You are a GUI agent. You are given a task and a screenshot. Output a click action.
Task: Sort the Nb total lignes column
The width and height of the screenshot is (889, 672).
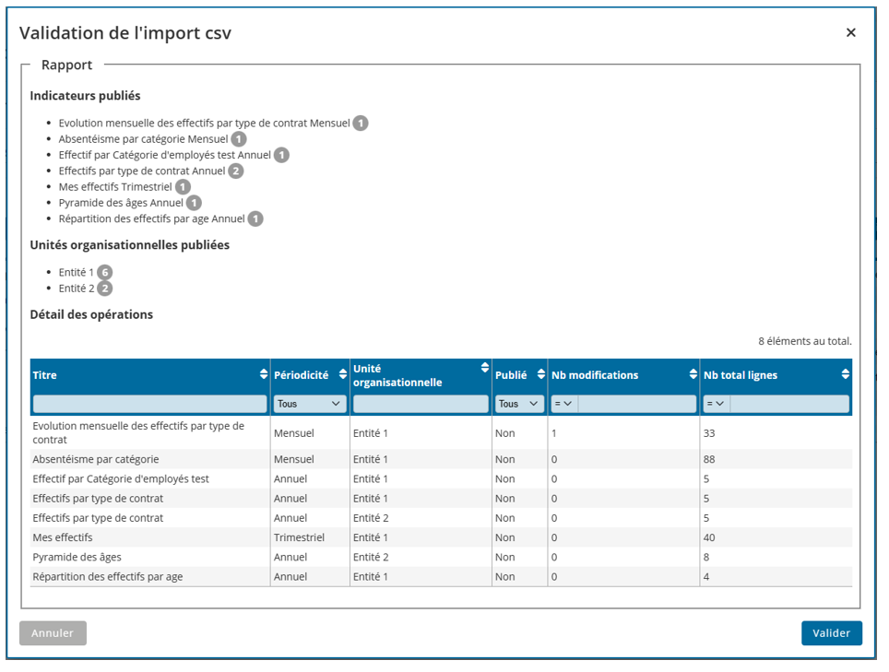point(845,375)
